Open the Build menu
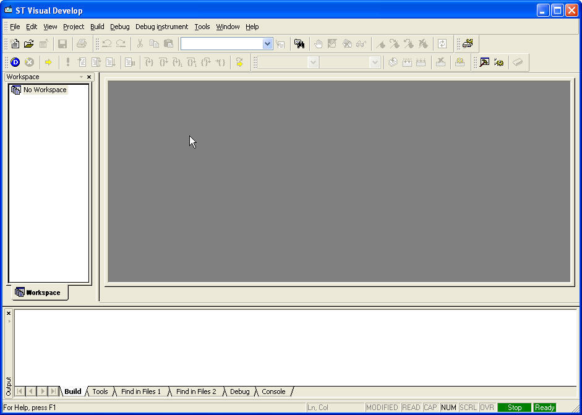This screenshot has height=415, width=582. (x=97, y=27)
